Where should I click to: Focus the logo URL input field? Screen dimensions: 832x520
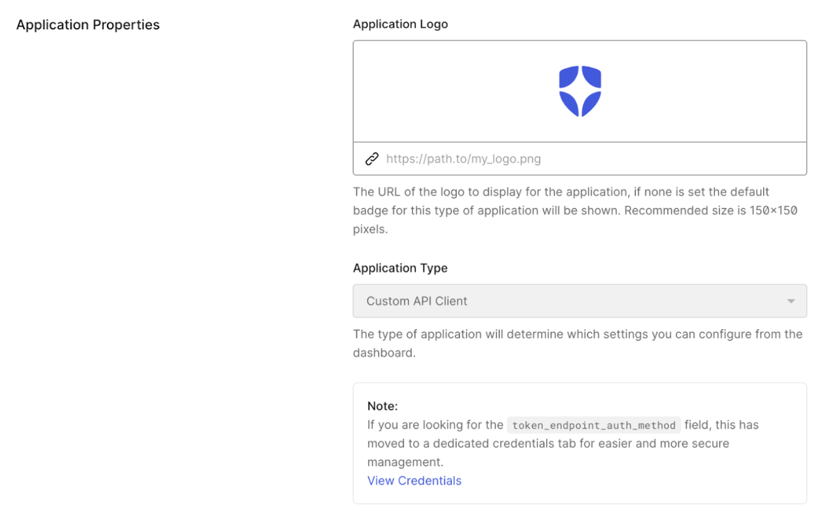pyautogui.click(x=580, y=158)
